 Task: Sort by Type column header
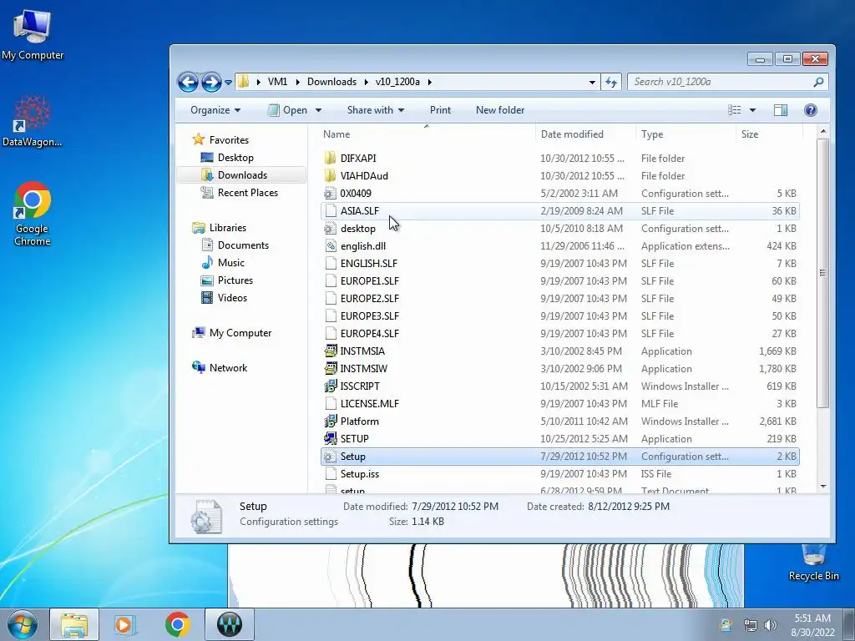652,134
